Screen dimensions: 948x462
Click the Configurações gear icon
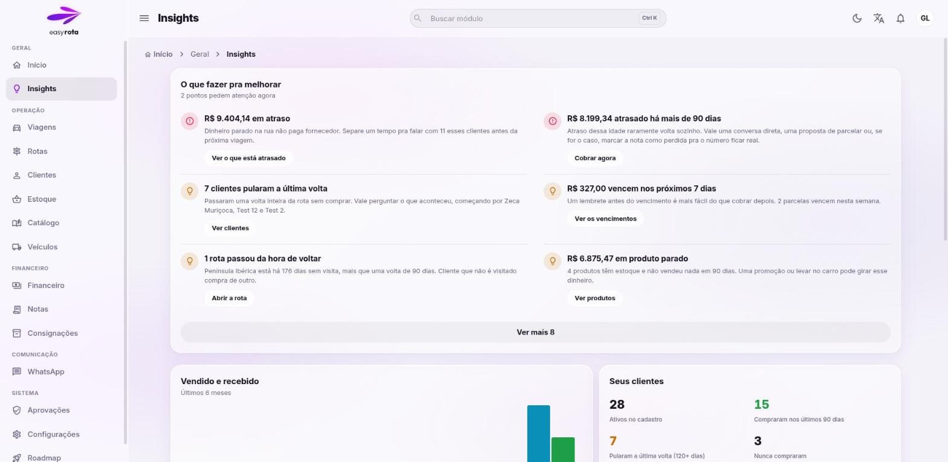[17, 434]
